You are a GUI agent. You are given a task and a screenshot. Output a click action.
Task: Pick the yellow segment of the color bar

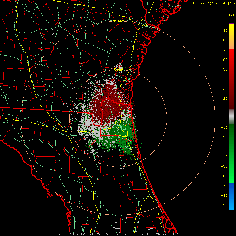tap(232, 30)
